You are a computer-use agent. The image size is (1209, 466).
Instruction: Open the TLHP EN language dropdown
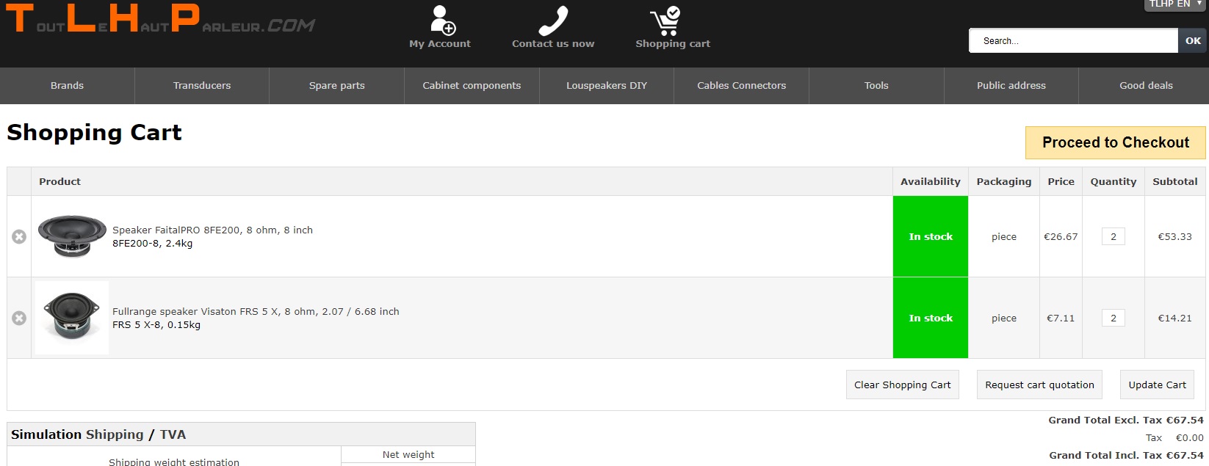(1176, 4)
